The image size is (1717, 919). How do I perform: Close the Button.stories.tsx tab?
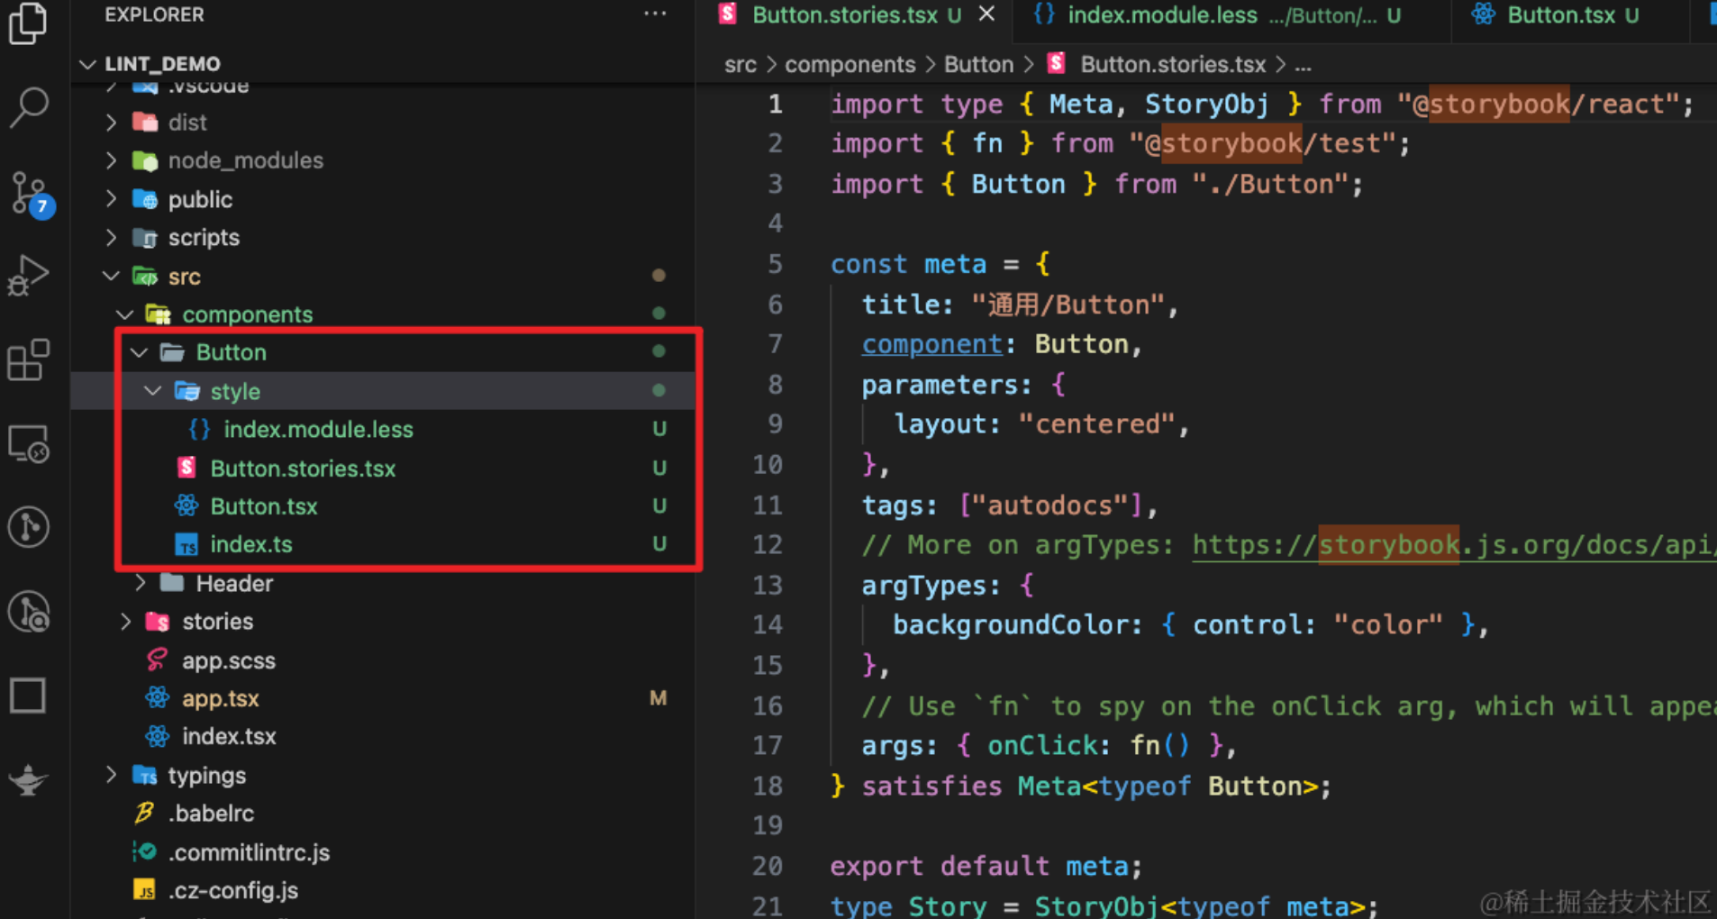[987, 14]
